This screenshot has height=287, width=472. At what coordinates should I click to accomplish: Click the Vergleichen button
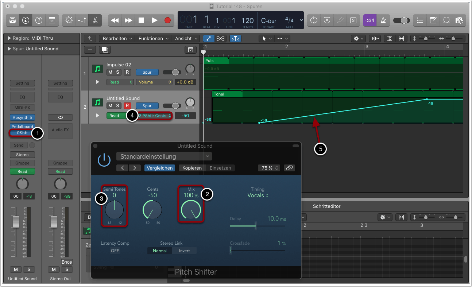(159, 168)
